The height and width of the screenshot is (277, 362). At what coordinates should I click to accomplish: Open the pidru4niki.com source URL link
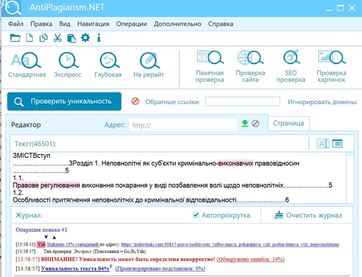(x=230, y=244)
